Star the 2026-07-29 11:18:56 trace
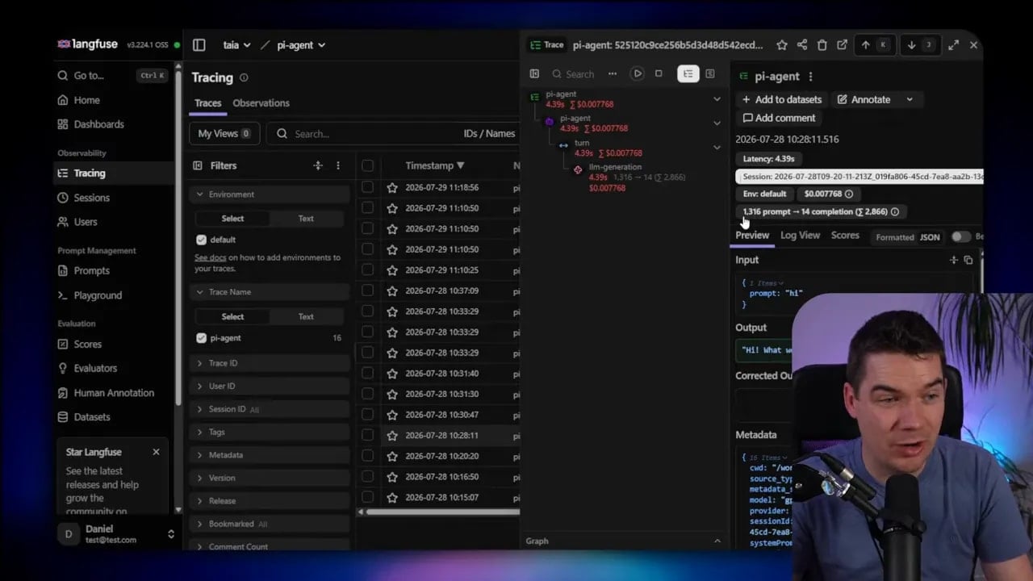Viewport: 1033px width, 581px height. pos(392,187)
